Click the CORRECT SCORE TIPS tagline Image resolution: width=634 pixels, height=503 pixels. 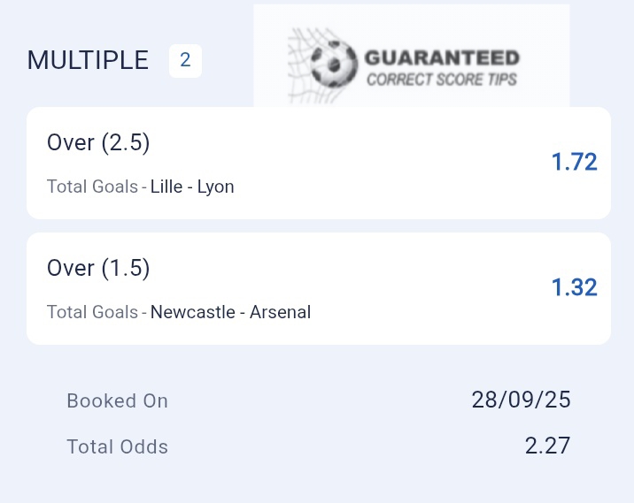coord(442,80)
